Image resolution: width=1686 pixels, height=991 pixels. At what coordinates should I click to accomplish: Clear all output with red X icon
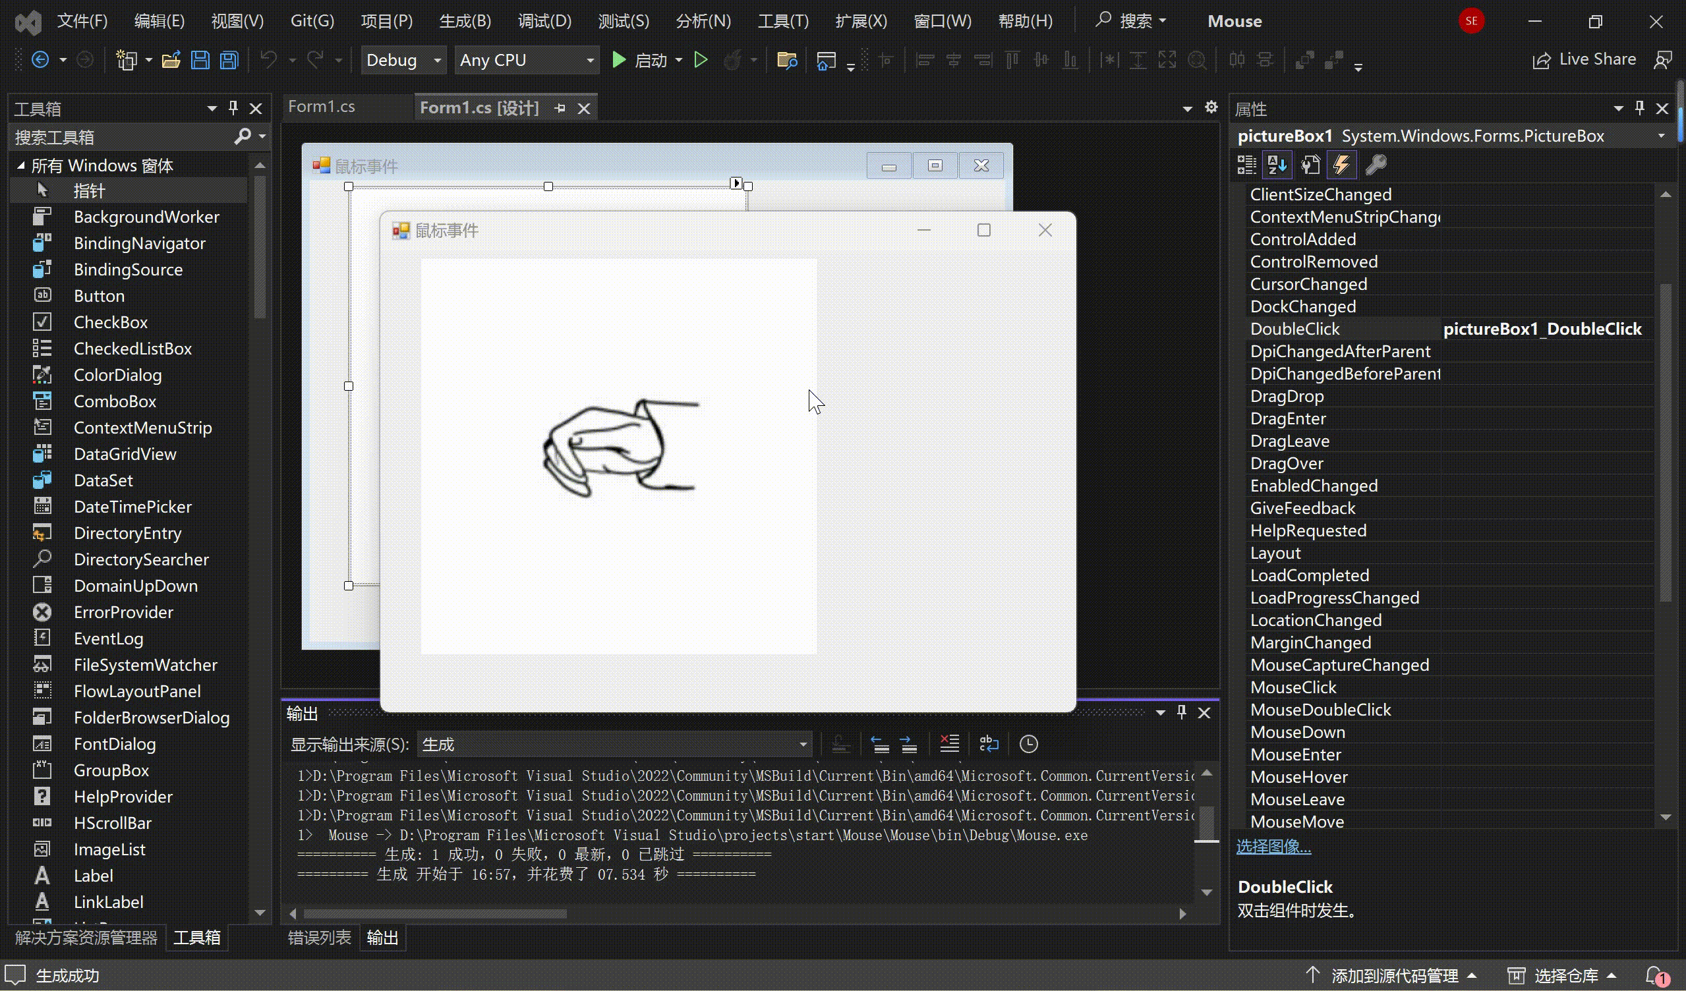pyautogui.click(x=948, y=744)
